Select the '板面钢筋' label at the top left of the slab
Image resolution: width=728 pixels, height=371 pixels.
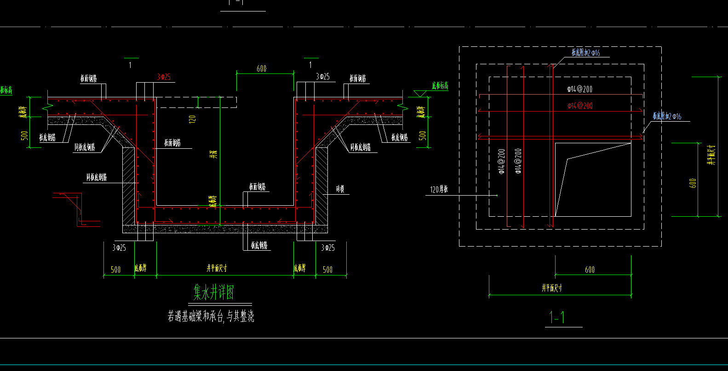(88, 79)
